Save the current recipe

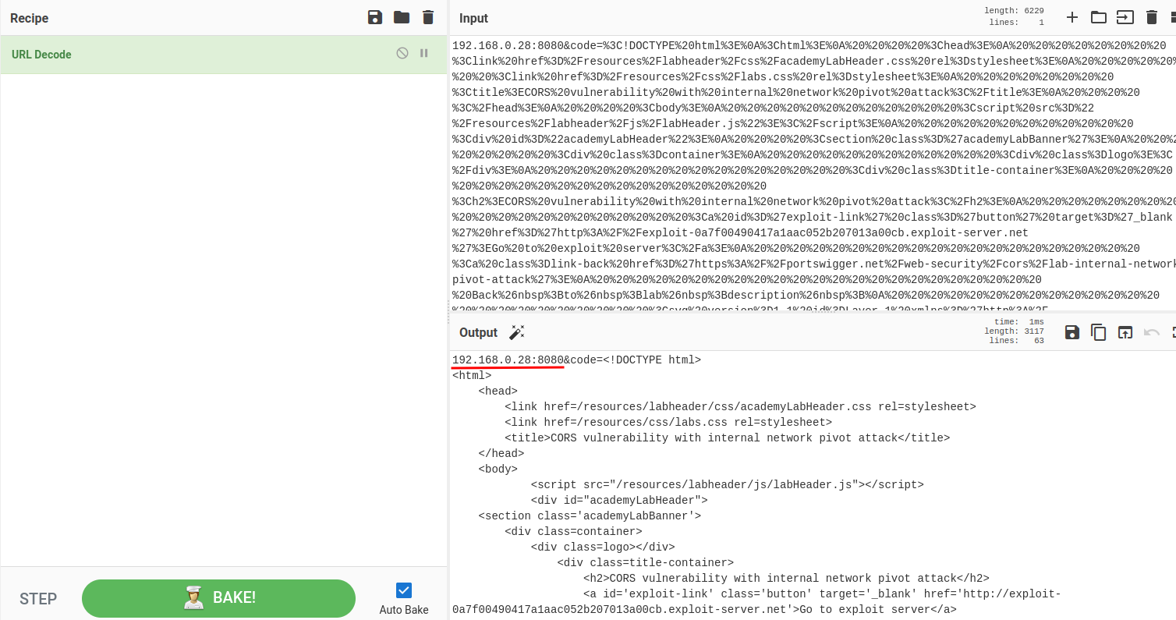tap(375, 18)
